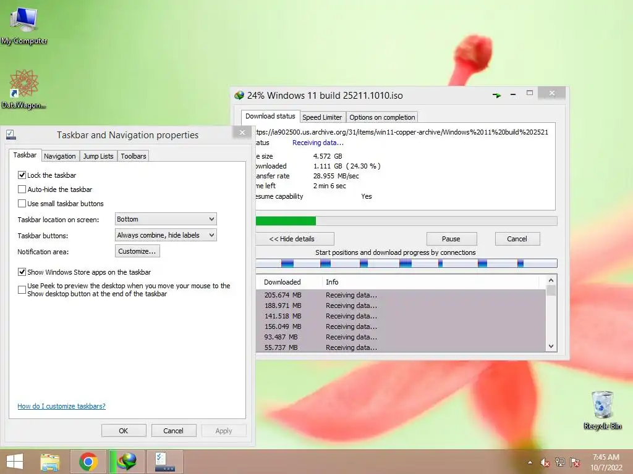Switch to the Navigation tab
Image resolution: width=633 pixels, height=474 pixels.
[60, 156]
